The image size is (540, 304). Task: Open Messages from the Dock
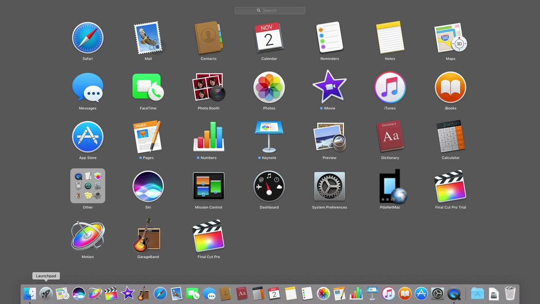tap(209, 293)
